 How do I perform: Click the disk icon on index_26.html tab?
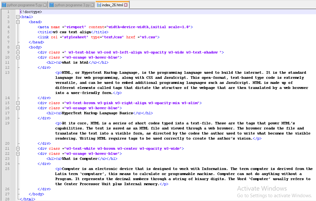tap(99, 5)
